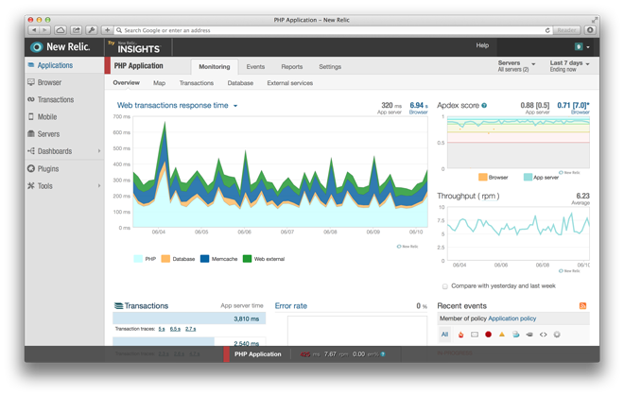624x396 pixels.
Task: Open the Settings tab
Action: coord(330,66)
